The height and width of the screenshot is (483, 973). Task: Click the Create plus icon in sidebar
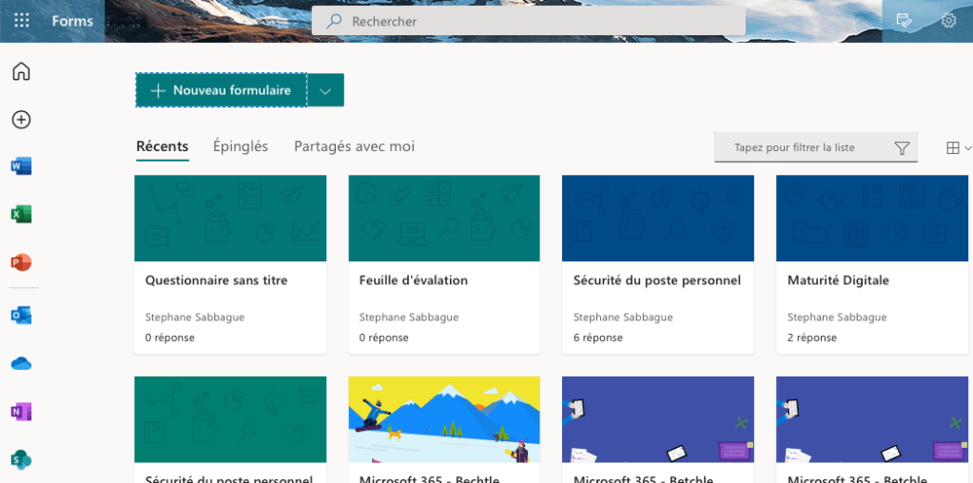pos(21,120)
